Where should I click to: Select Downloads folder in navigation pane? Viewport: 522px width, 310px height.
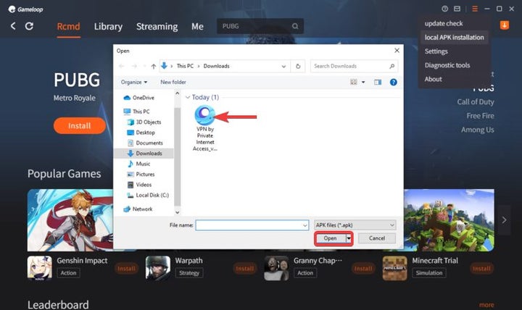(149, 154)
